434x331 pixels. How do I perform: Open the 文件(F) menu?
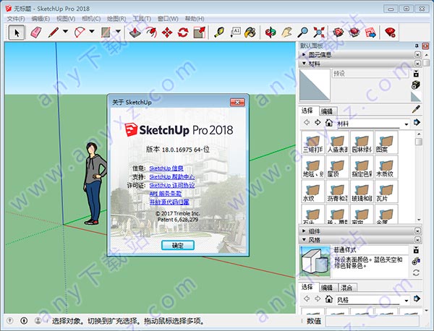pyautogui.click(x=15, y=19)
